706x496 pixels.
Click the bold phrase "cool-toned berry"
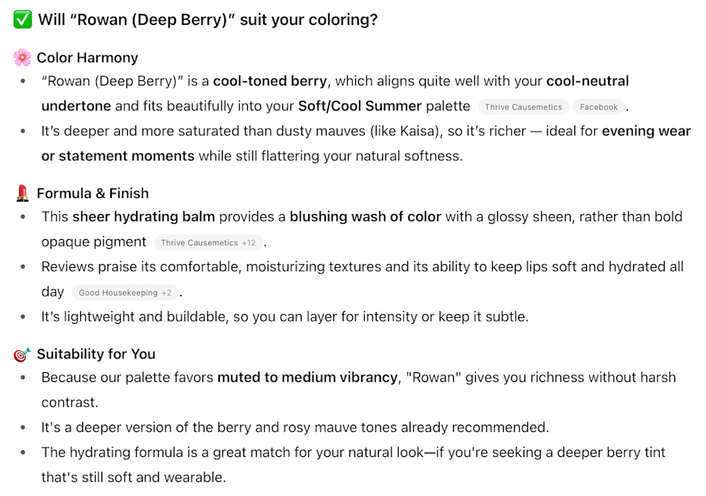(270, 81)
